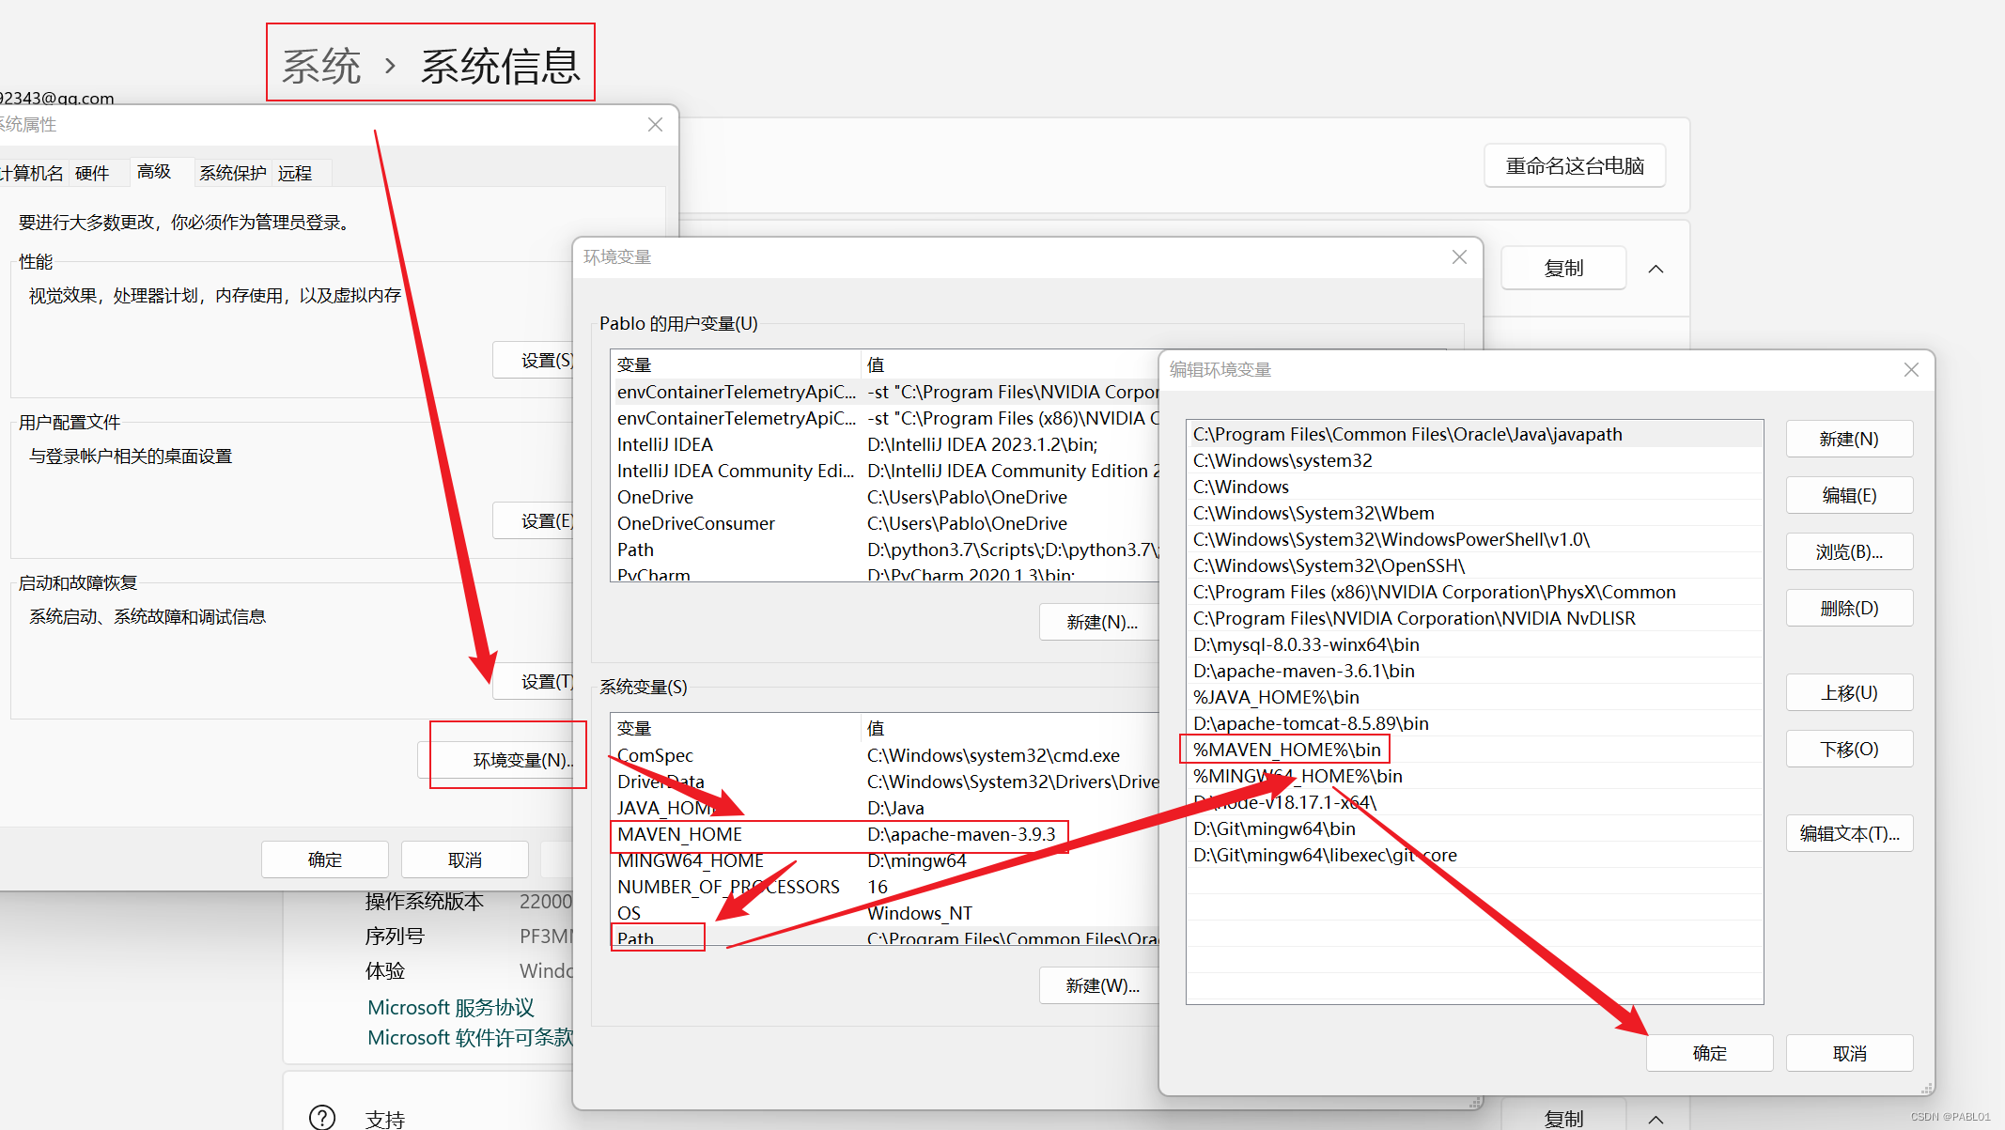Close the 环境变量 dialog
2005x1130 pixels.
point(1458,257)
